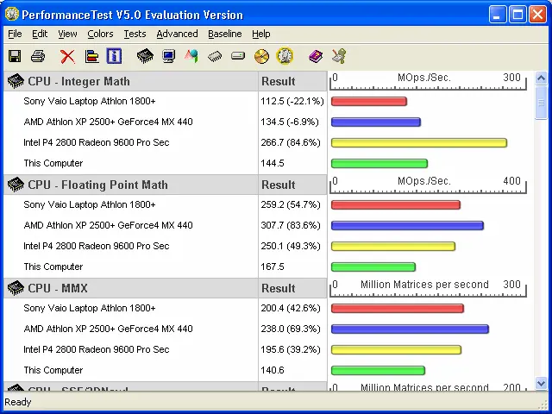Click the keys registration toolbar icon

339,56
